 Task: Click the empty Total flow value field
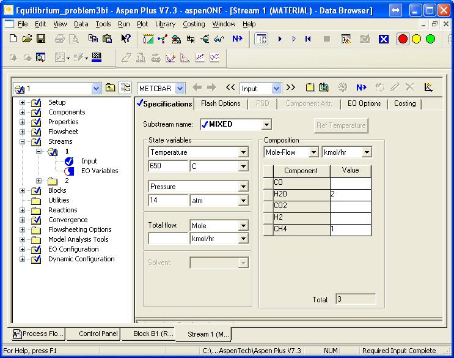pyautogui.click(x=168, y=239)
